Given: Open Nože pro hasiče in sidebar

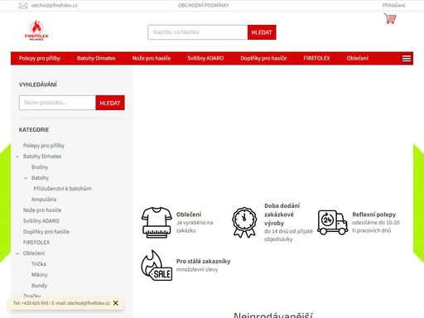Looking at the screenshot, I should (42, 210).
